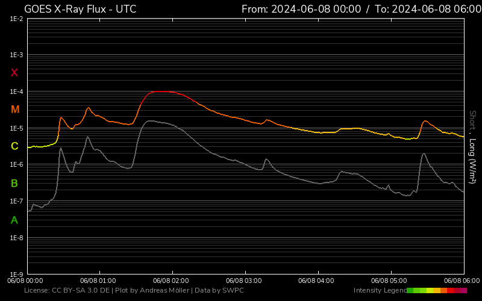
Task: Click the 'License: CC BY-SA 3.0 DE' text
Action: 67,290
